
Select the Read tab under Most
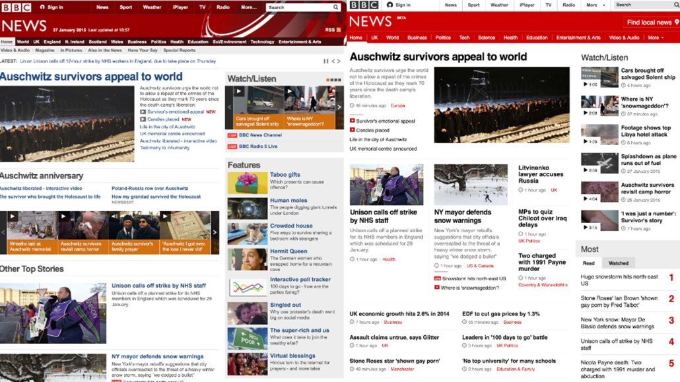[x=588, y=263]
